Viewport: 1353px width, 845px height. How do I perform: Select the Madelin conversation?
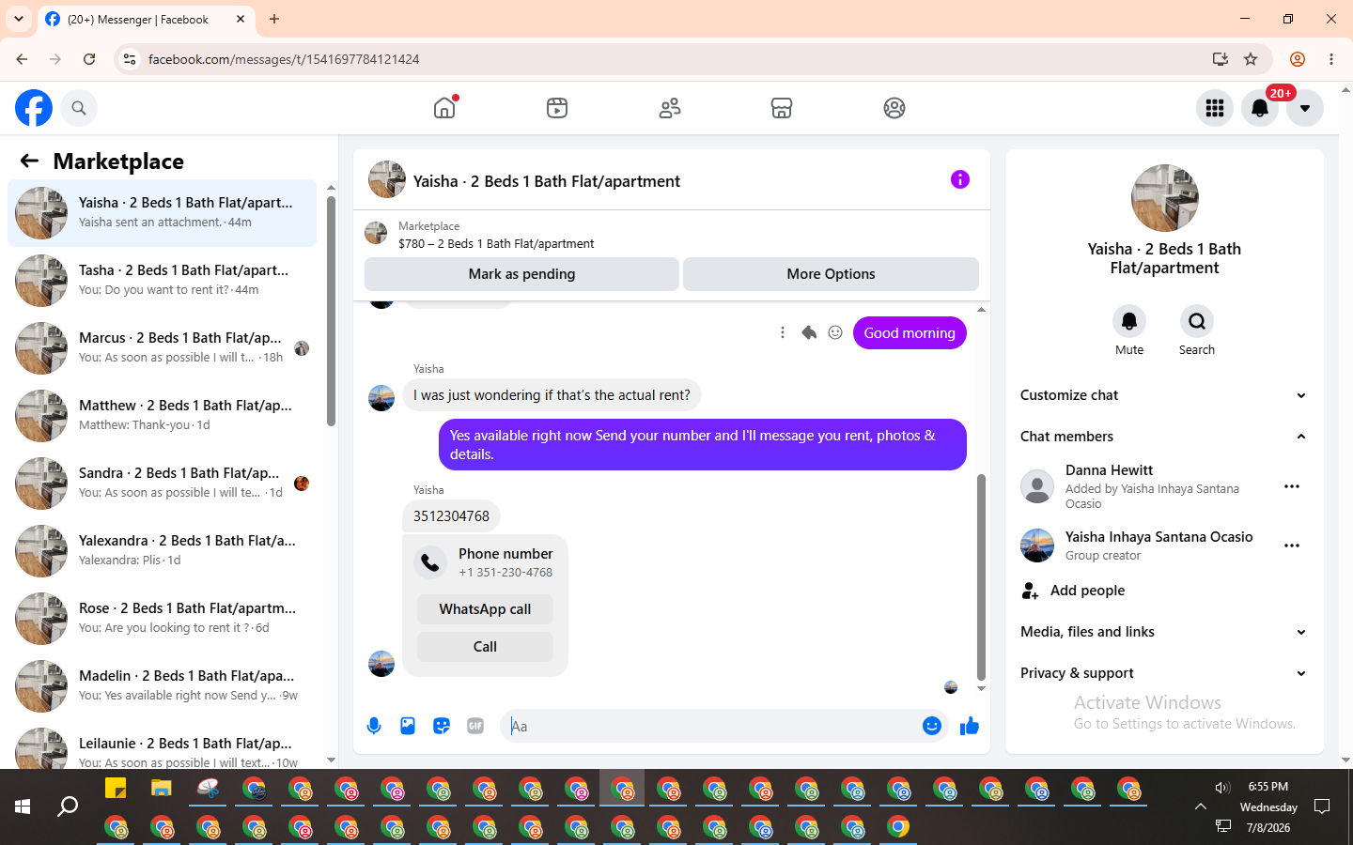pyautogui.click(x=162, y=686)
